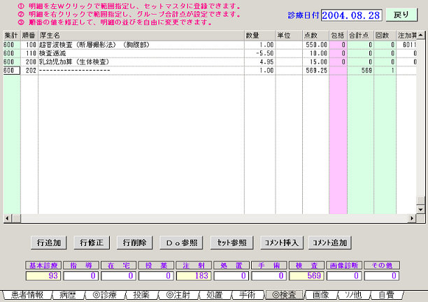Click the vertical scrollbar up arrow
Screen dimensions: 428x302
[422, 34]
